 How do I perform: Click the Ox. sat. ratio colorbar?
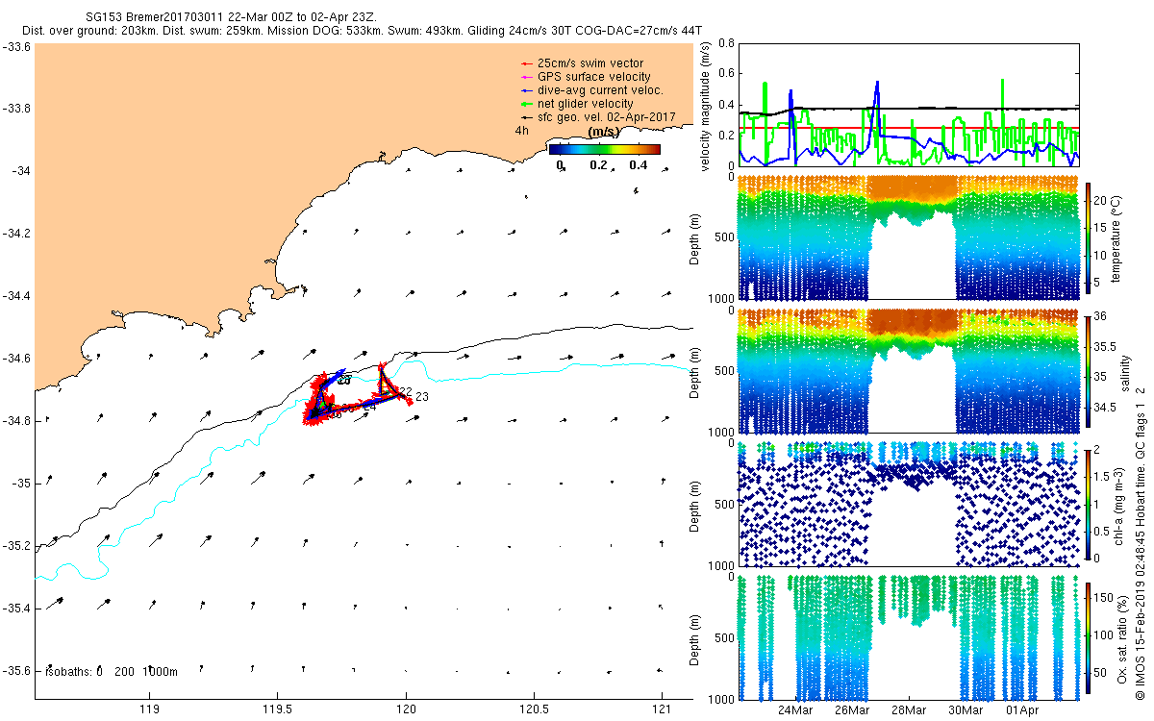[1088, 637]
